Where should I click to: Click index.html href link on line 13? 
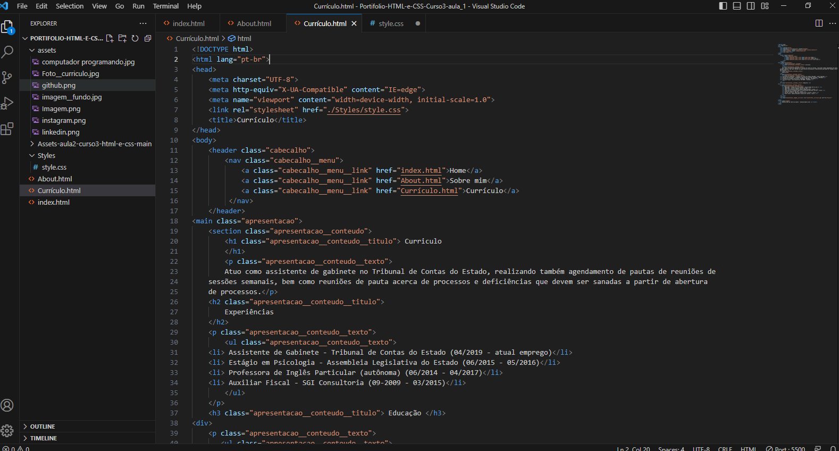421,171
